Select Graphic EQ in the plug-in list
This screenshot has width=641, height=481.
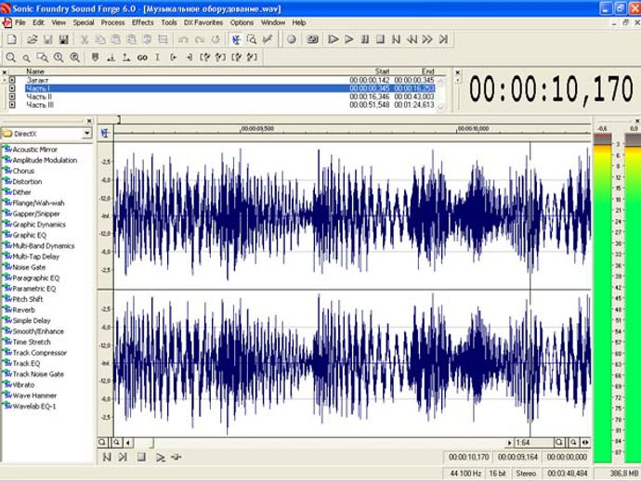tap(30, 235)
